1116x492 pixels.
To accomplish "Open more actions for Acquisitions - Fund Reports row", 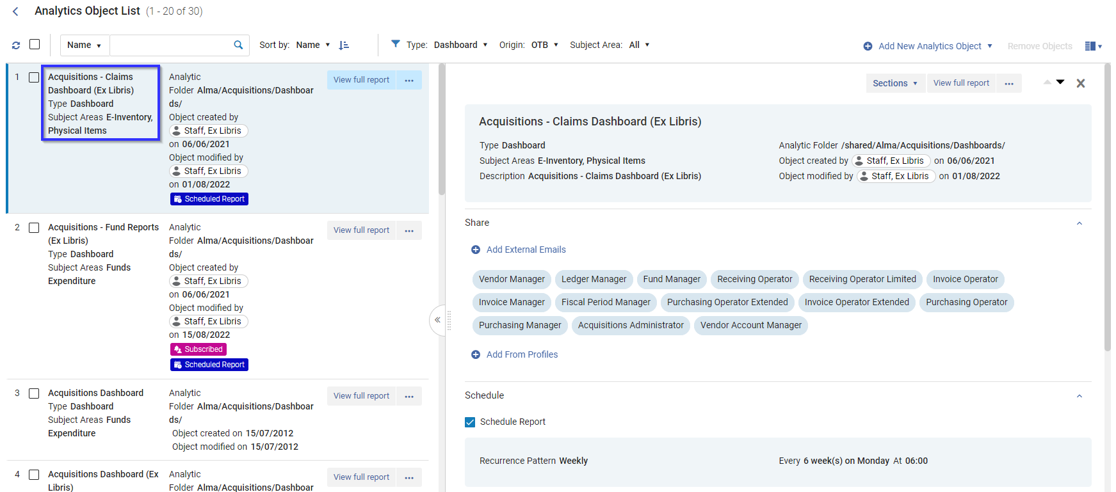I will pos(409,230).
